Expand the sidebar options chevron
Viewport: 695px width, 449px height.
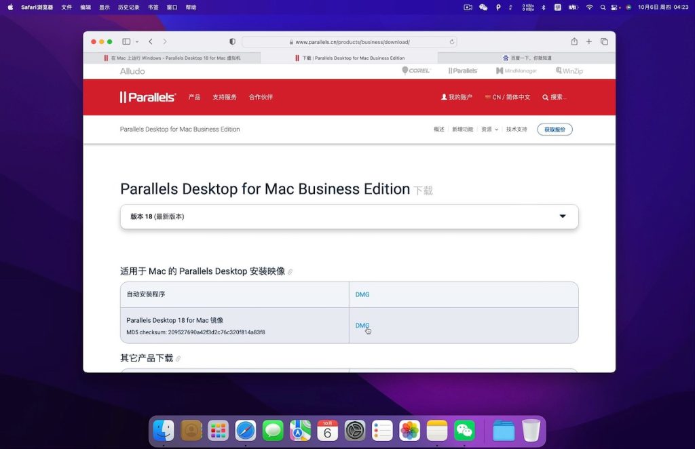tap(137, 41)
